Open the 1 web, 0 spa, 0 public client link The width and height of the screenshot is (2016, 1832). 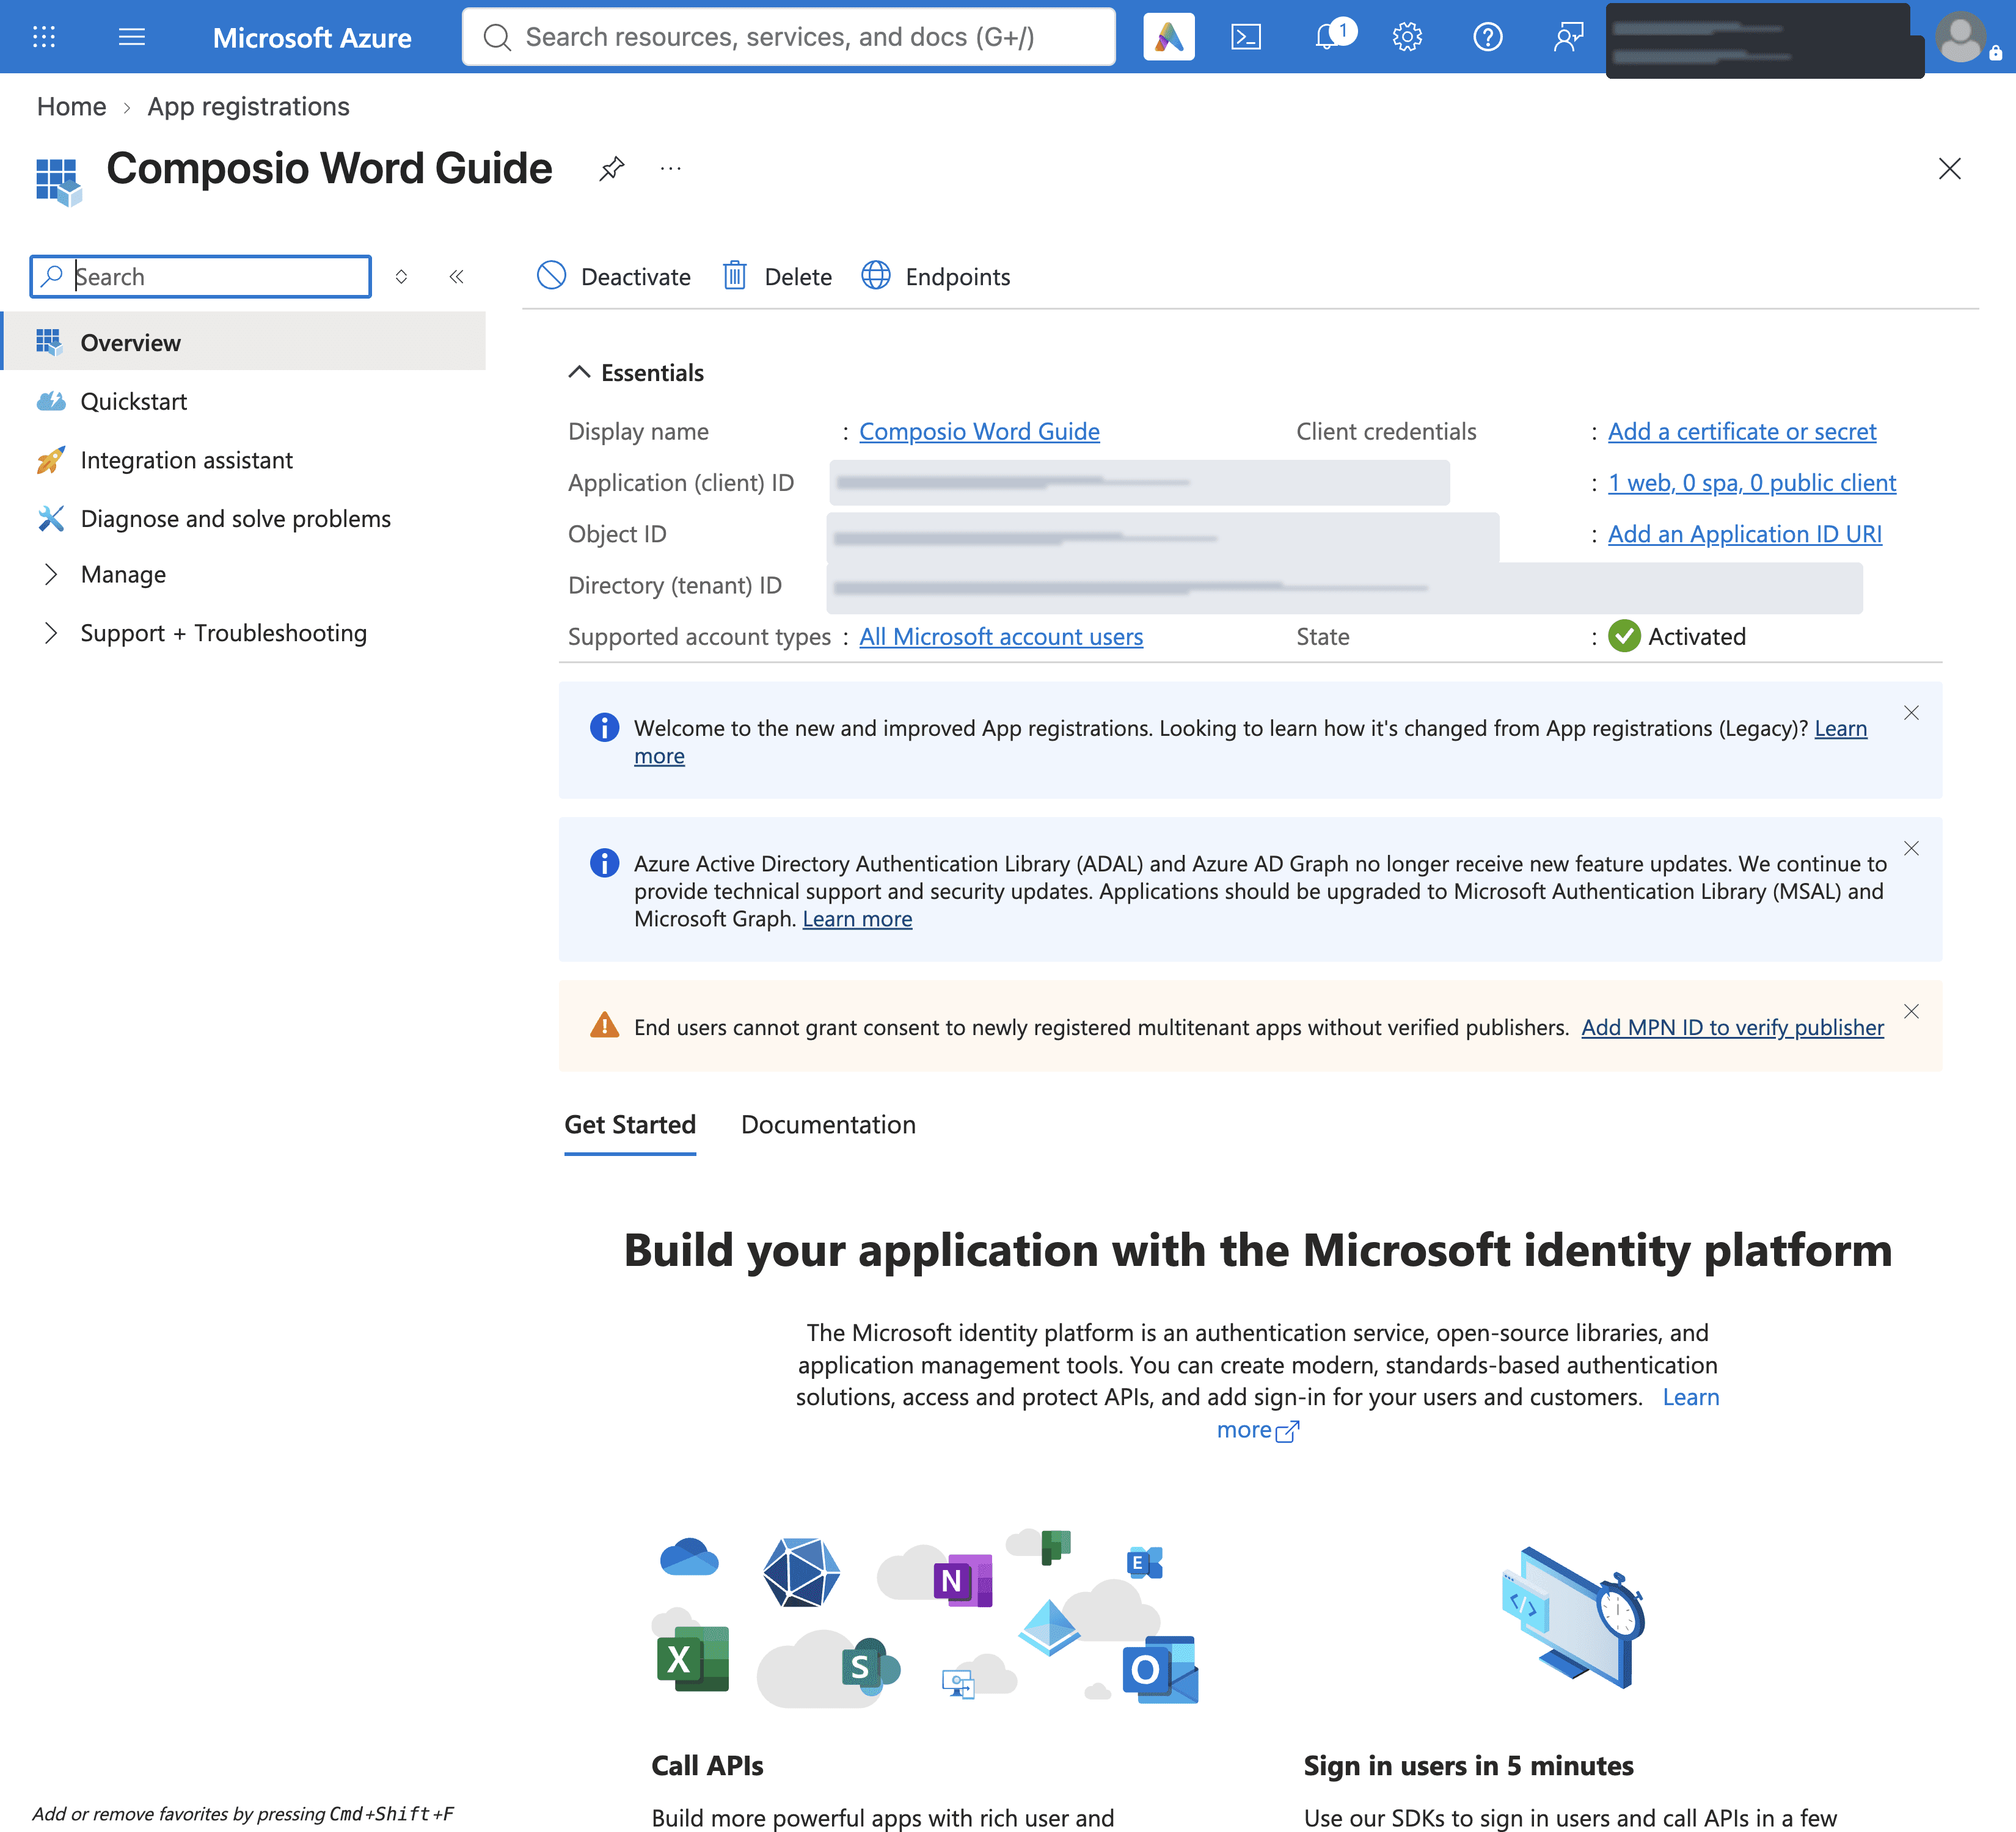[x=1751, y=483]
